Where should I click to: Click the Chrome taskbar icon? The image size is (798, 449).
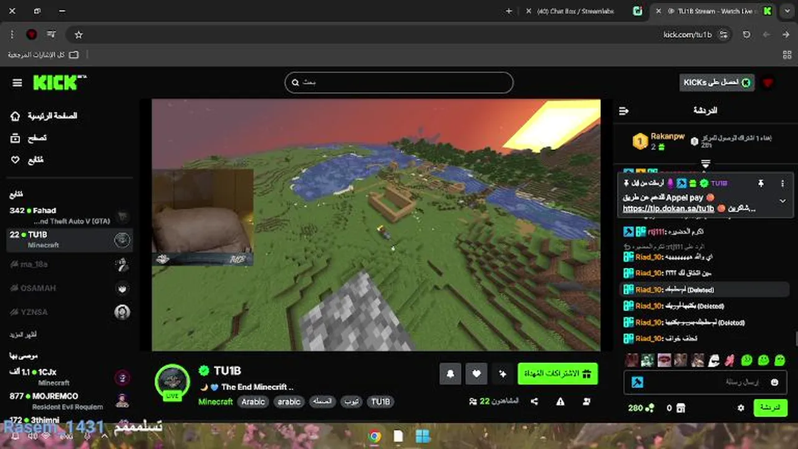coord(375,436)
